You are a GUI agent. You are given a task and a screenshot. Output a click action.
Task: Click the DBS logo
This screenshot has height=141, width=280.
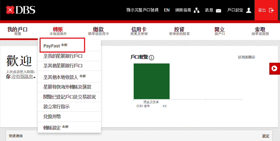[21, 10]
